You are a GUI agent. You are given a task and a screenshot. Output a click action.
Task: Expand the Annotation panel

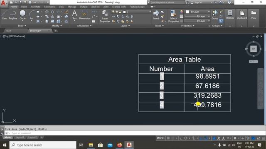pyautogui.click(x=84, y=26)
